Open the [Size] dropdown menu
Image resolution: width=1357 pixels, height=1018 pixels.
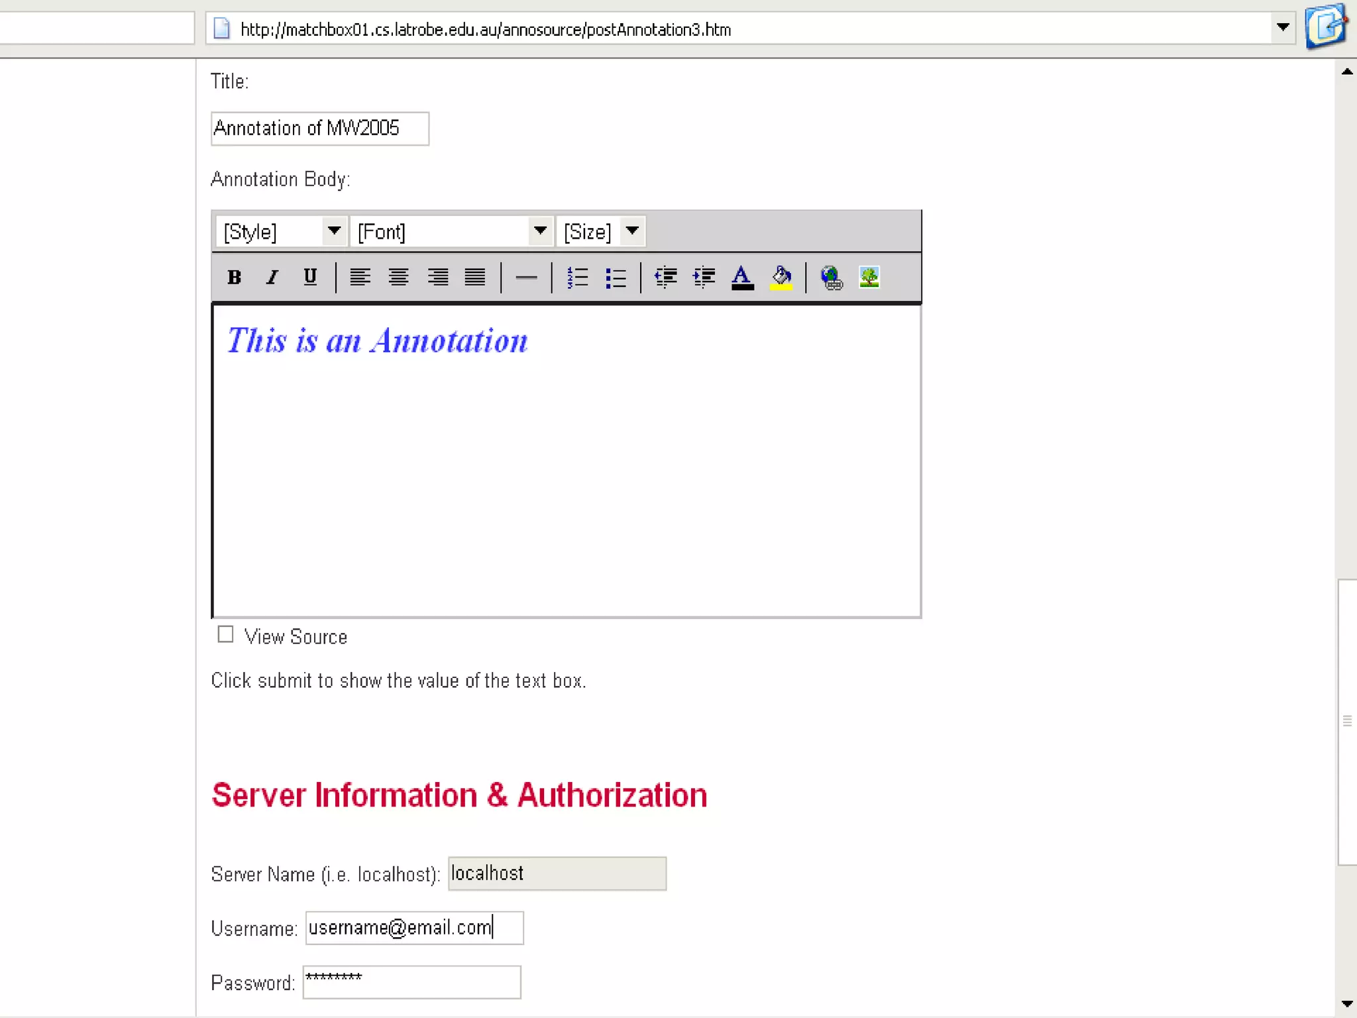(x=632, y=231)
